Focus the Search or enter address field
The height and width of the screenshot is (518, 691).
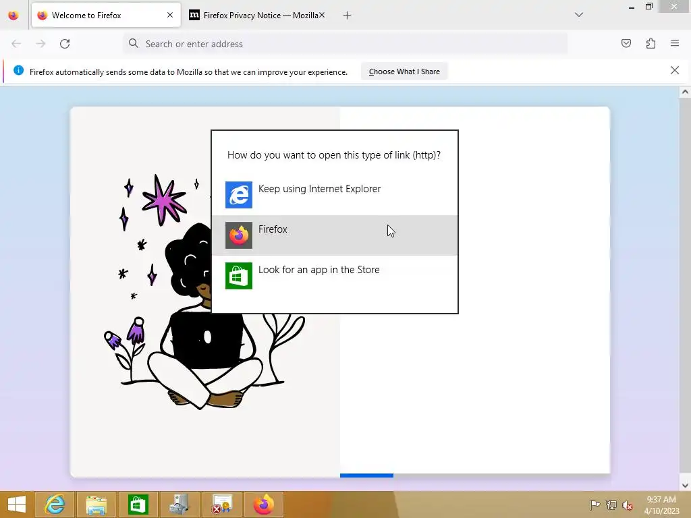(x=345, y=44)
